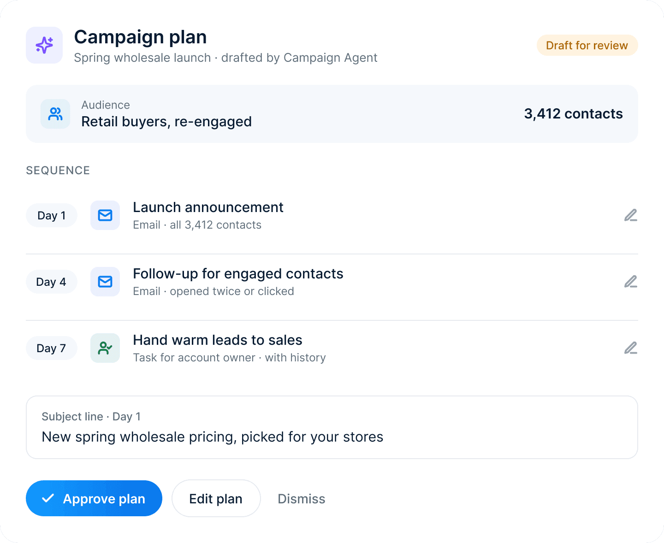Screen dimensions: 664x543
Task: Open Edit plan
Action: [x=216, y=498]
